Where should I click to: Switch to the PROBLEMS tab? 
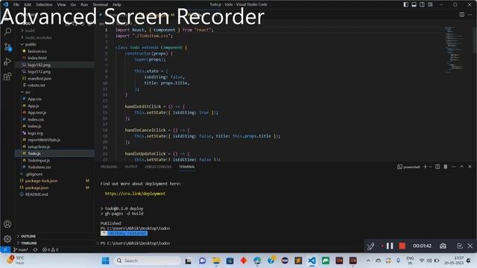click(x=109, y=167)
